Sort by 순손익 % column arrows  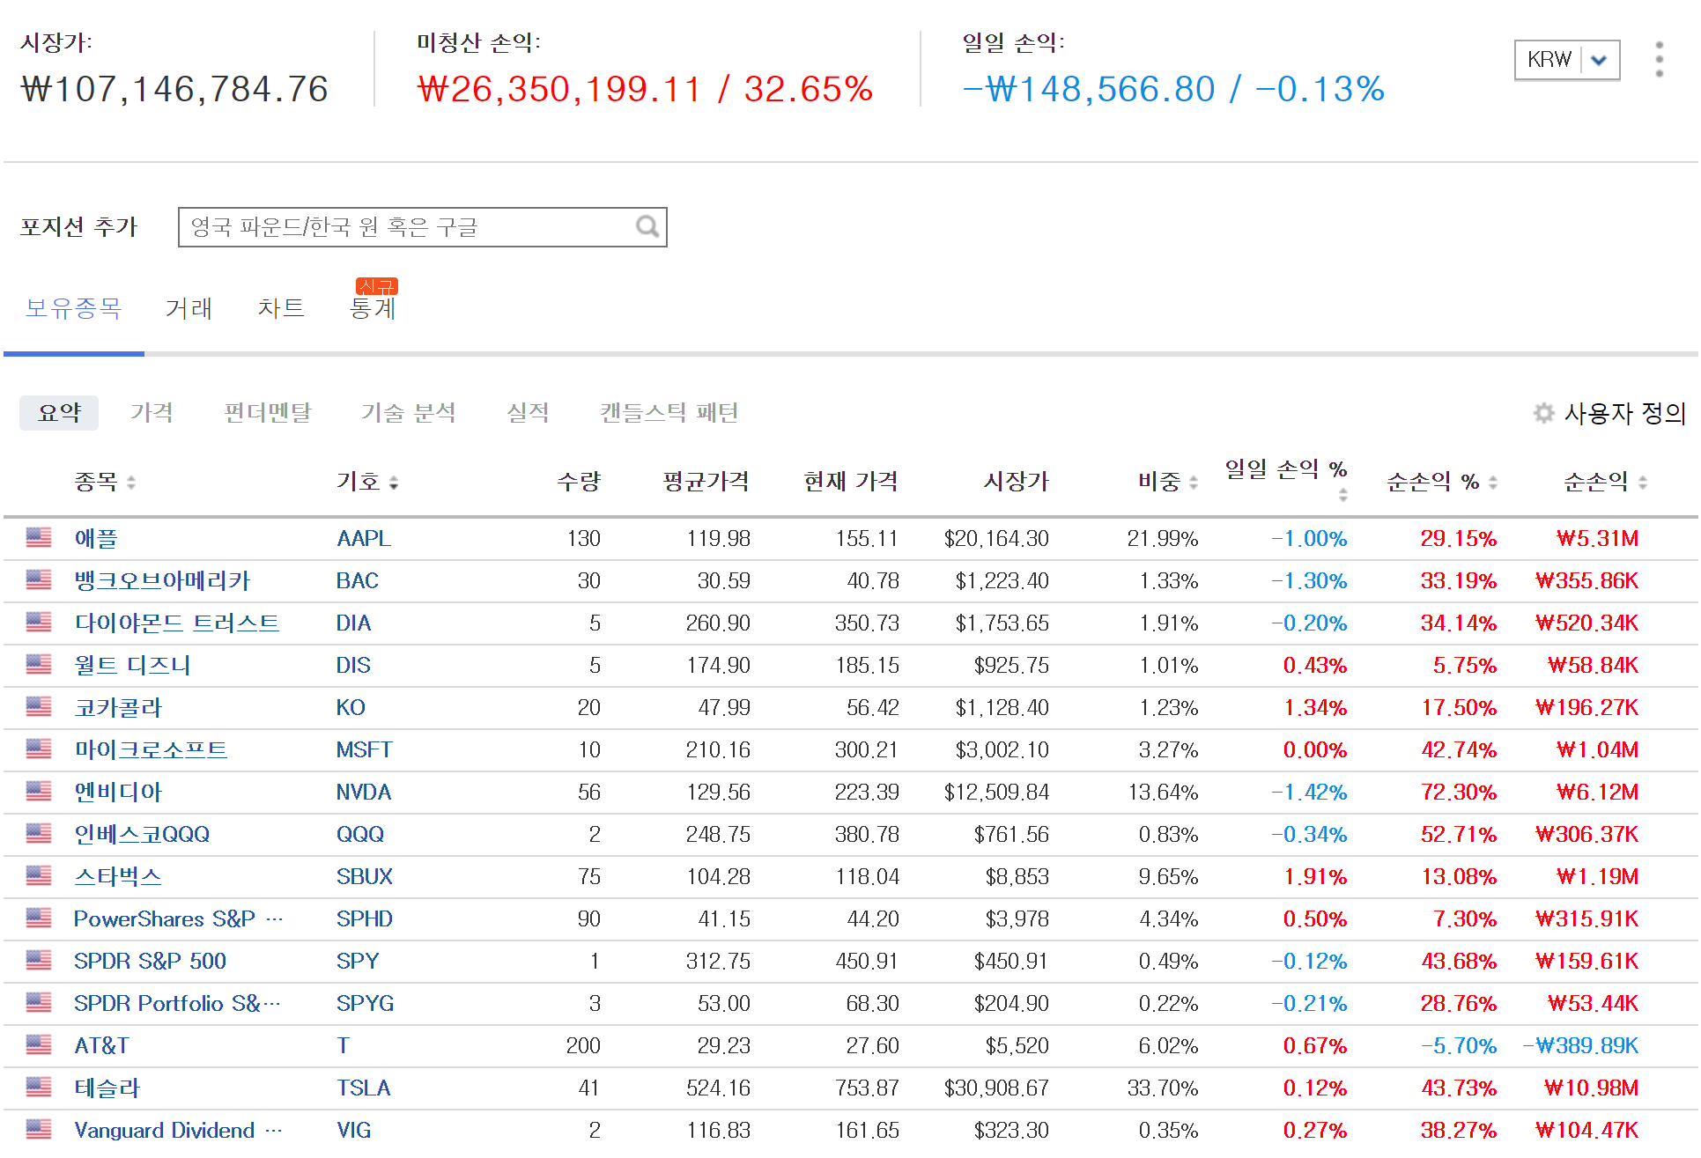(1493, 483)
